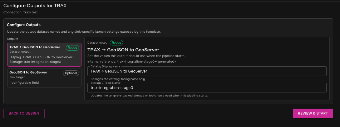Click the Internal reference trax-integration-stage0 line
Viewport: 340px width, 127px height.
coord(132,61)
